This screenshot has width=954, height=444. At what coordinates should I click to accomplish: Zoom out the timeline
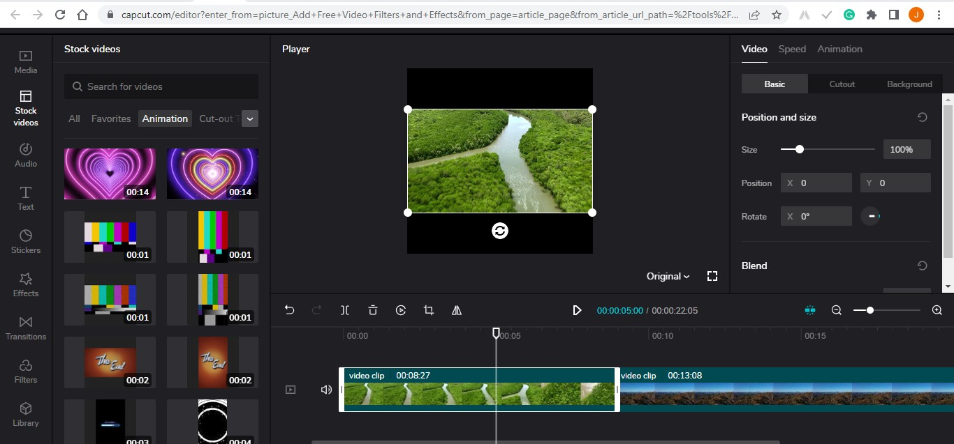point(837,310)
